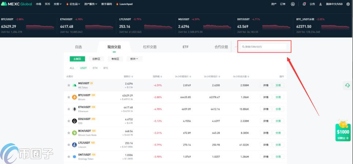Click 交易 for the LTC/USDT row
Screen dimensions: 353x164
278,145
